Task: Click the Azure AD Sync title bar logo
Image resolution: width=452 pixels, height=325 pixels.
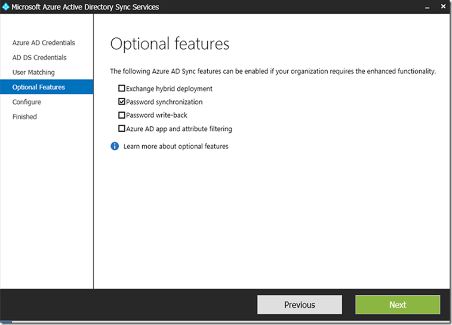Action: (x=5, y=7)
